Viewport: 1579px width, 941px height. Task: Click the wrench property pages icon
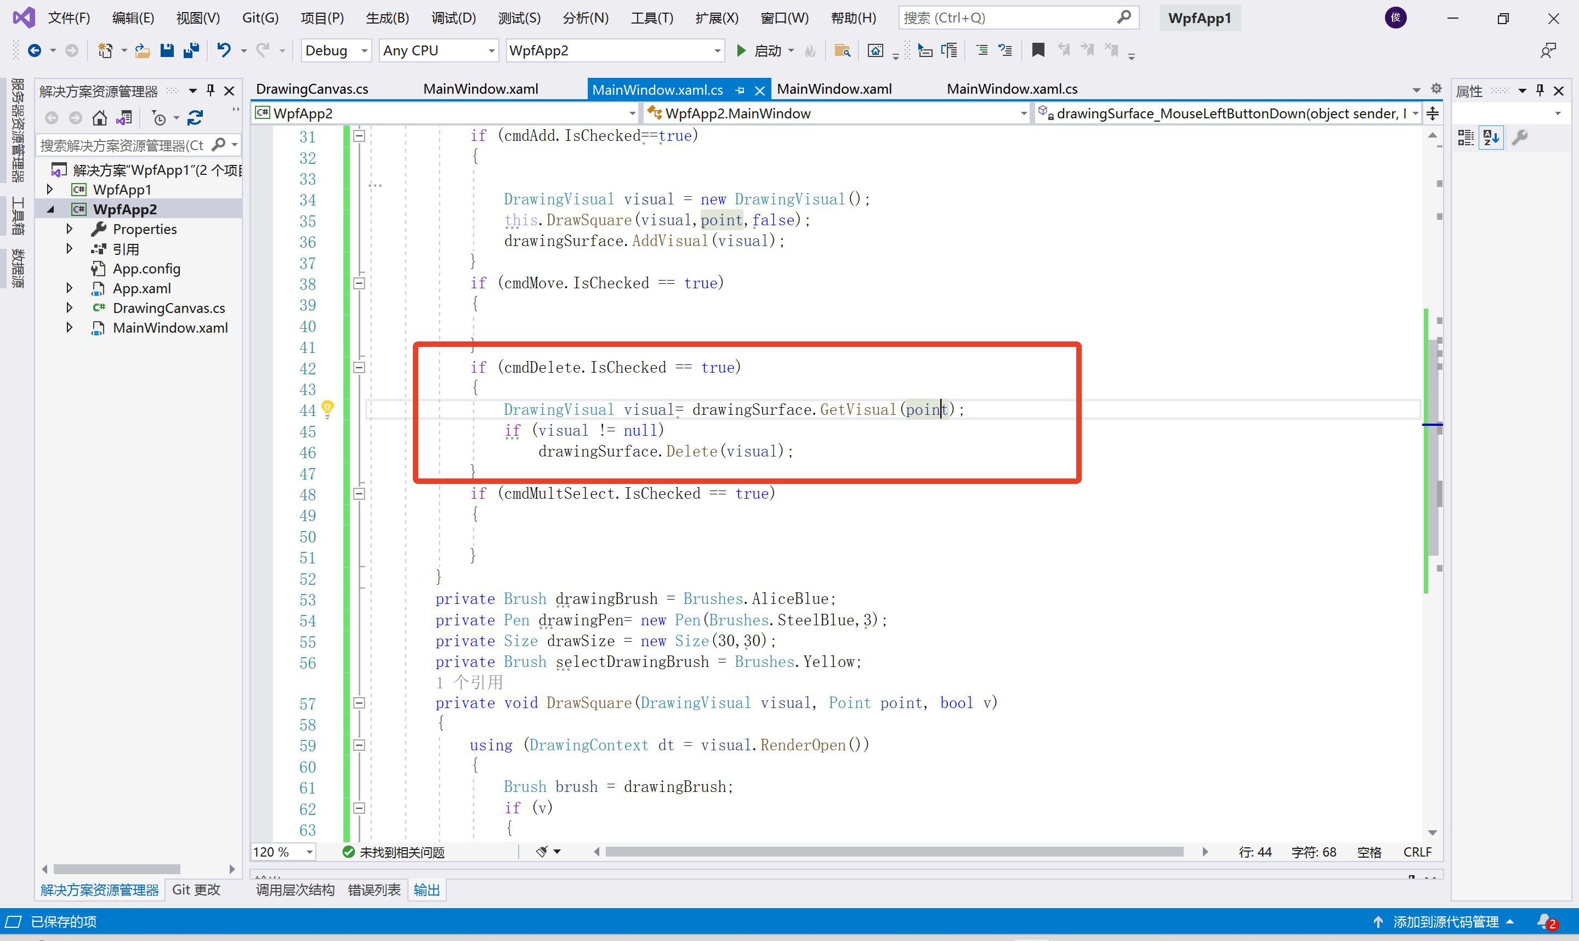click(x=1520, y=138)
